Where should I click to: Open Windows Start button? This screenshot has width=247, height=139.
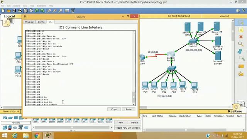pos(4,136)
